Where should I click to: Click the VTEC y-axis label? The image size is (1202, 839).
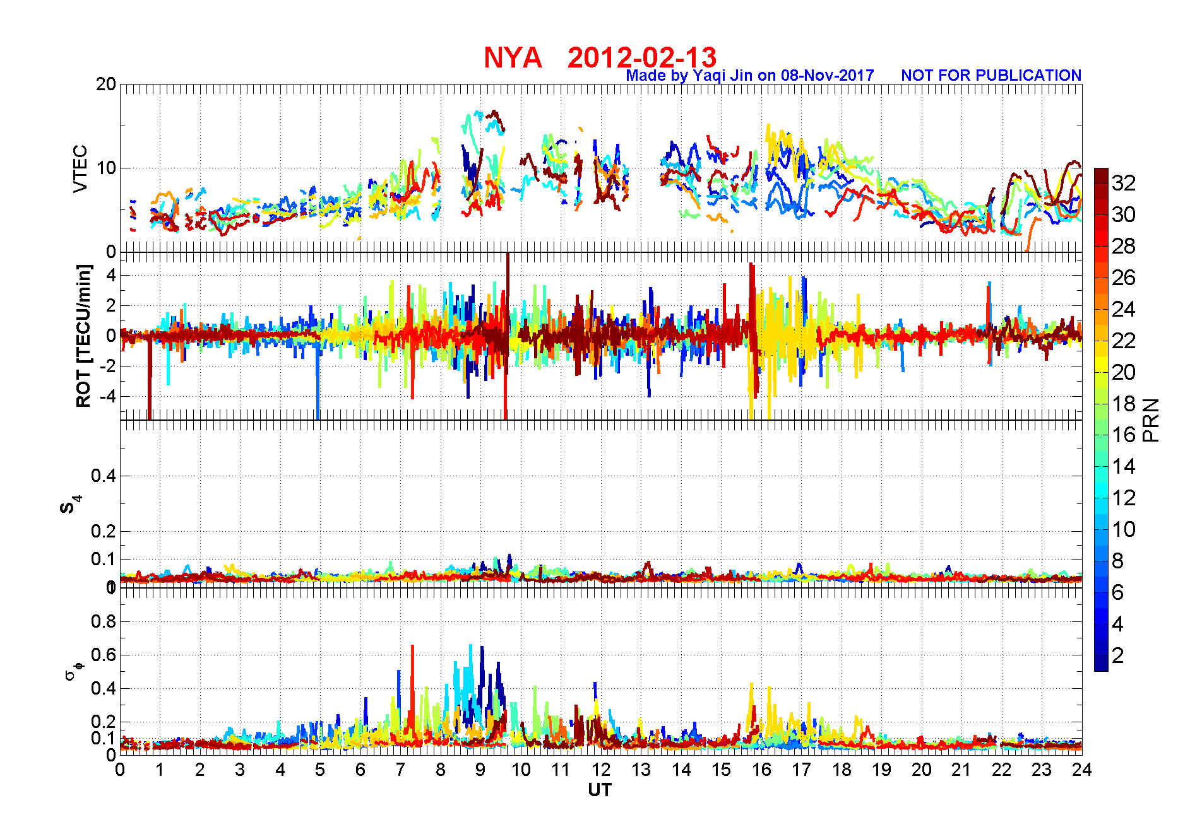80,168
